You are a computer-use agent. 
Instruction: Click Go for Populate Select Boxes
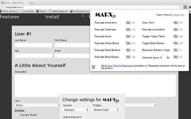point(128,57)
